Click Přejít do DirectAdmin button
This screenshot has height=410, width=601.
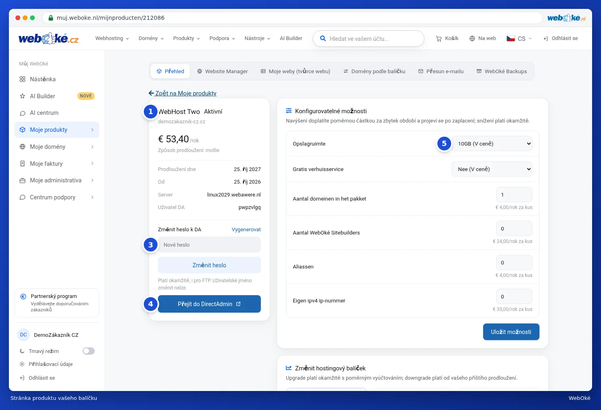click(209, 304)
